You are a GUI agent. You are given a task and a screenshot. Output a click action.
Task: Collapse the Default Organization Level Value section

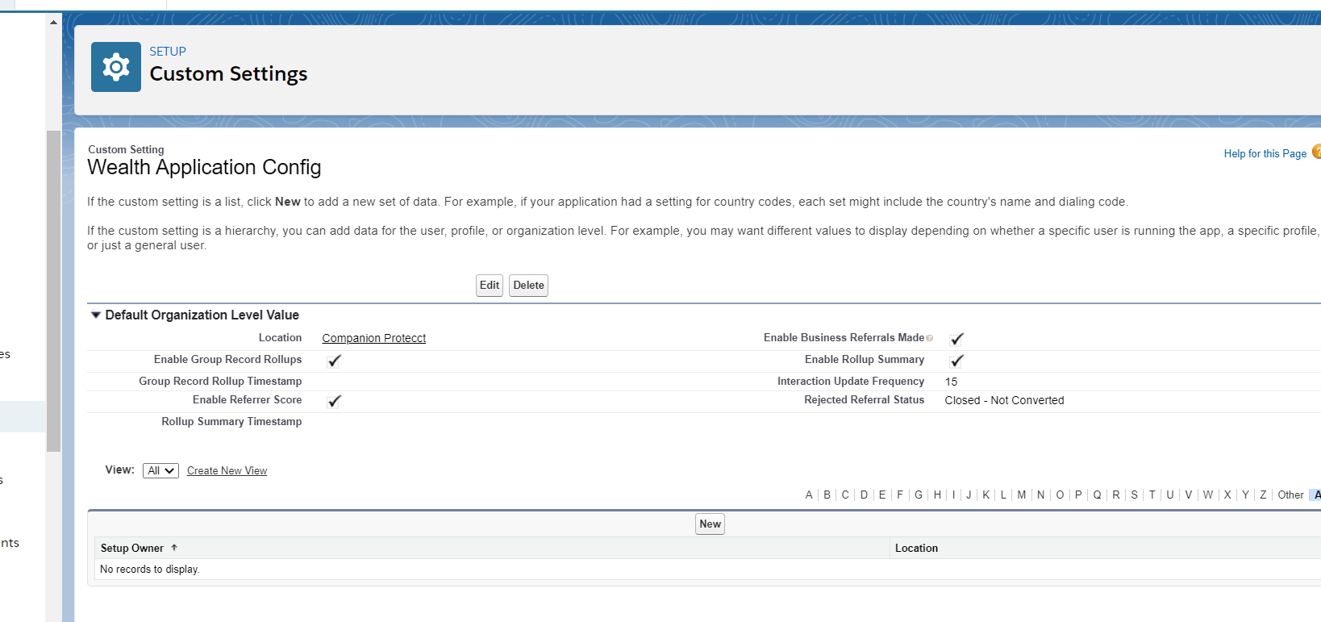click(x=96, y=315)
